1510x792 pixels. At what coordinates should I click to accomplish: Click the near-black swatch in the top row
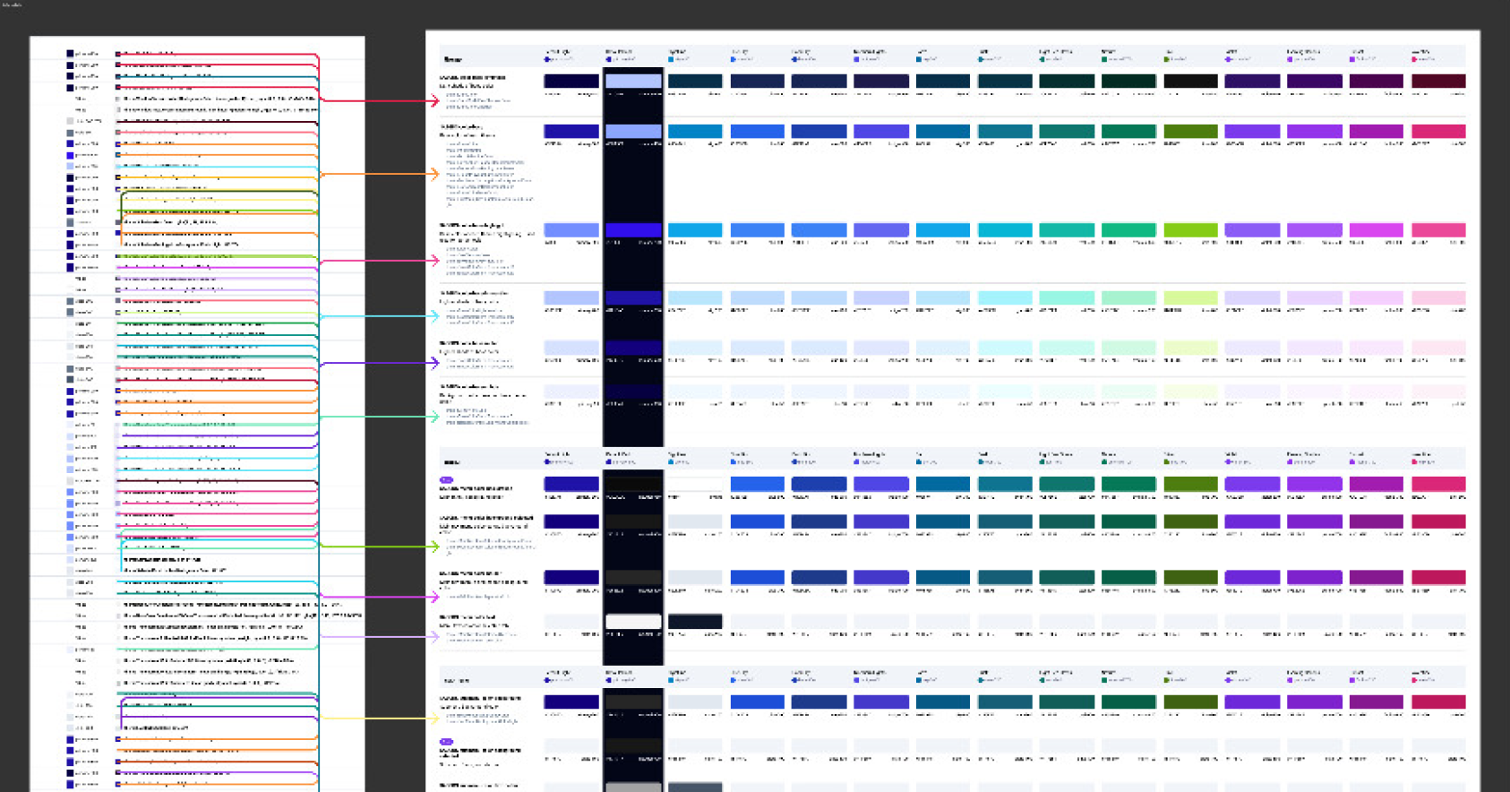[x=1190, y=82]
